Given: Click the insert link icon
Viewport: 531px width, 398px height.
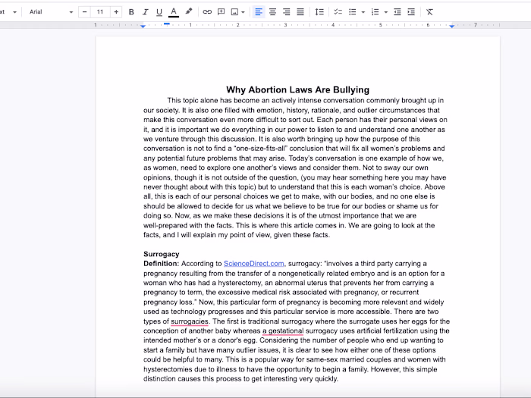Looking at the screenshot, I should point(207,12).
